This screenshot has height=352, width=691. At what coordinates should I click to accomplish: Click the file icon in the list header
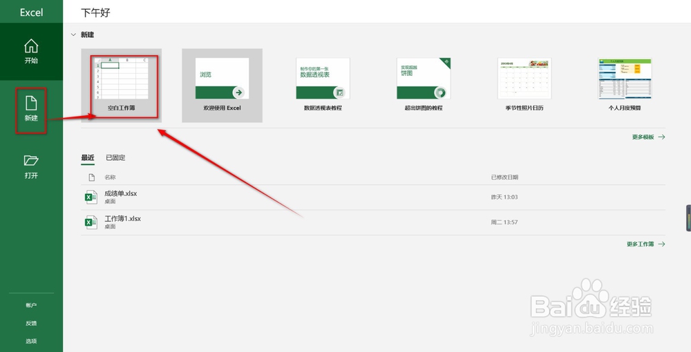tap(92, 177)
